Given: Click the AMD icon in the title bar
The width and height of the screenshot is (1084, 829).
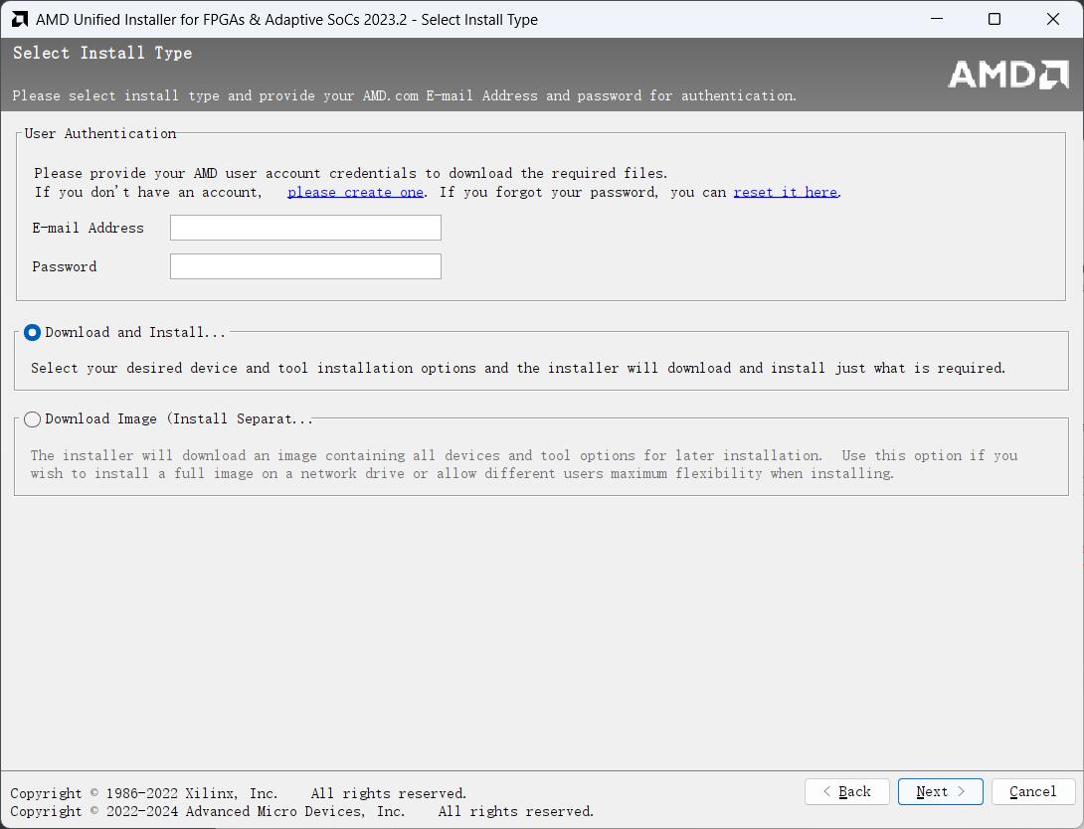Looking at the screenshot, I should pyautogui.click(x=19, y=19).
